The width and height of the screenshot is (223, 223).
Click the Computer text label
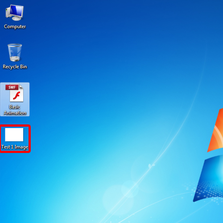click(x=15, y=26)
